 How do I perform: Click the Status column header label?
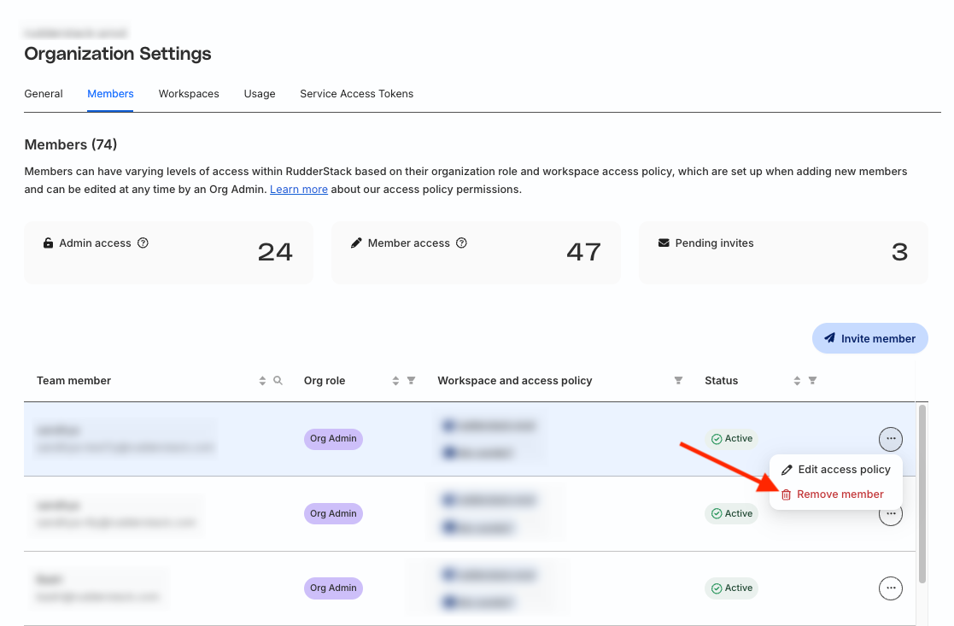tap(721, 381)
